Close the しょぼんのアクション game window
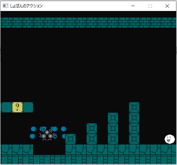Image resolution: width=177 pixels, height=165 pixels. tap(167, 6)
